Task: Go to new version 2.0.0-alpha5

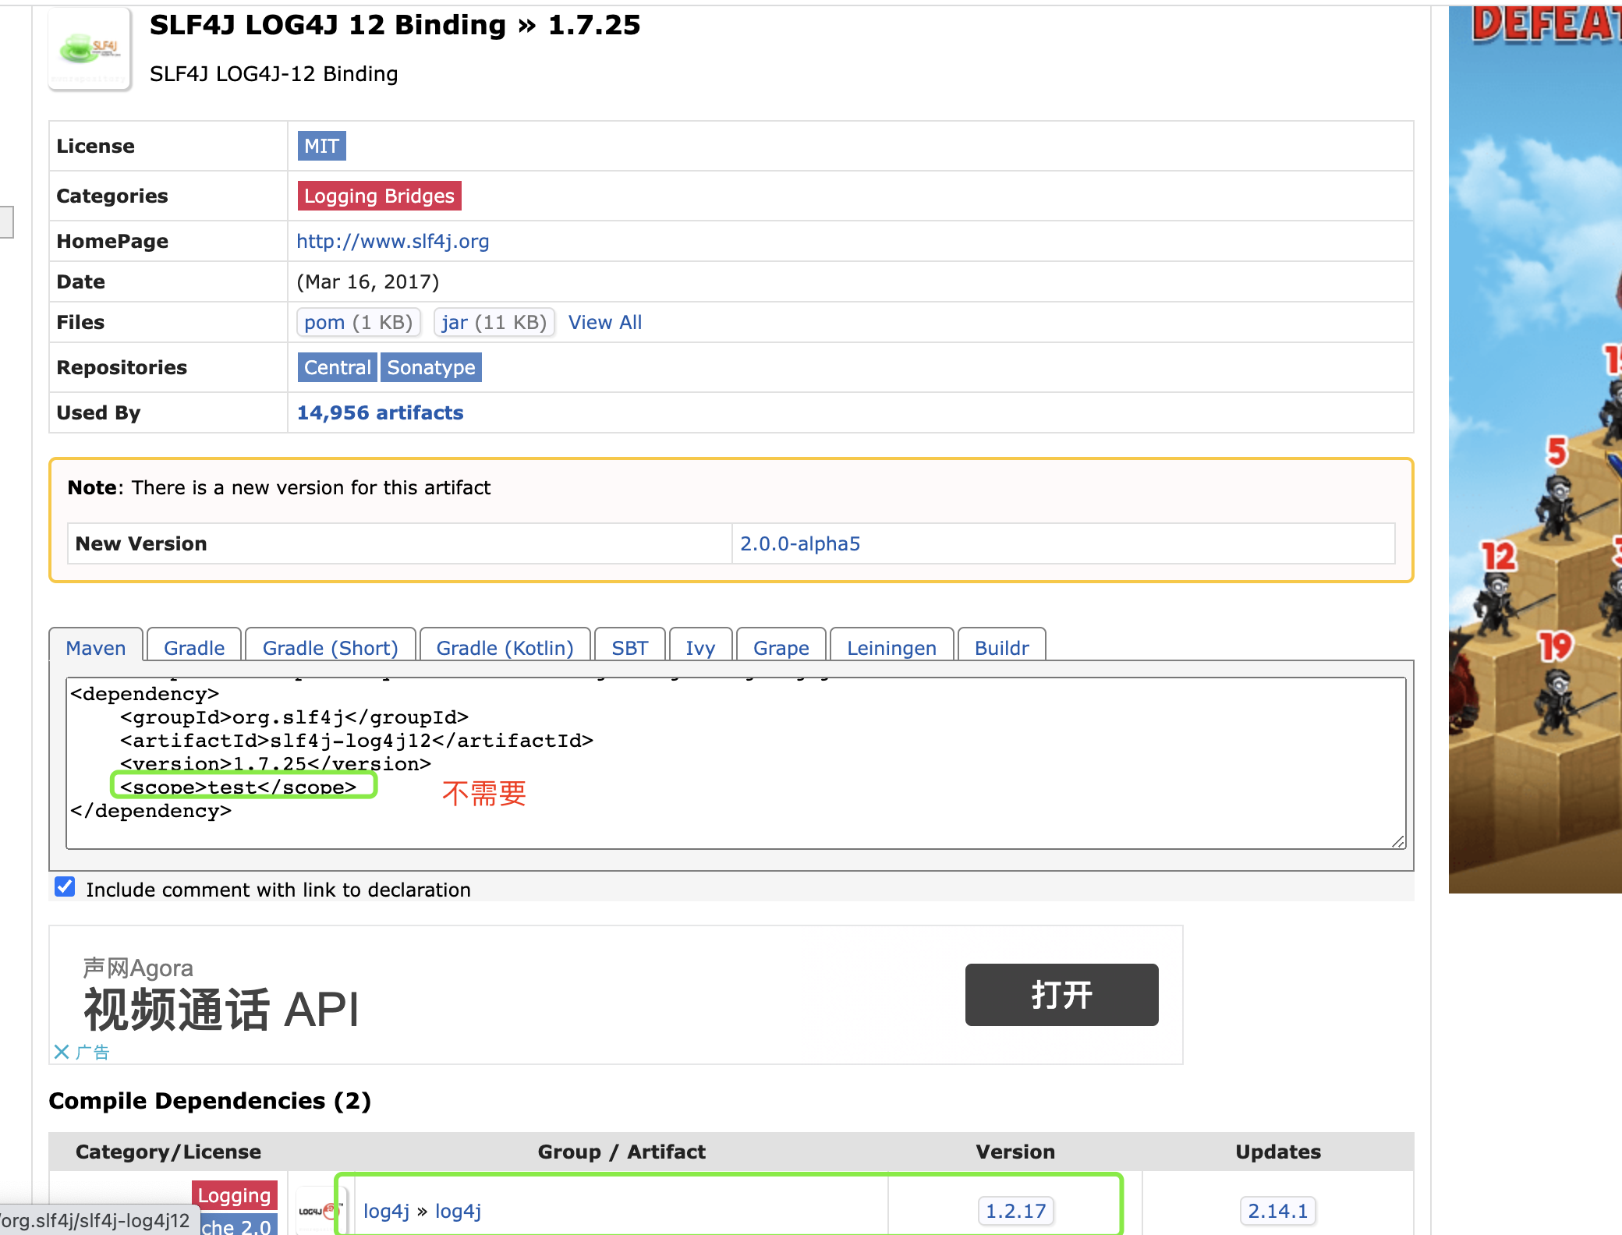Action: pos(800,543)
